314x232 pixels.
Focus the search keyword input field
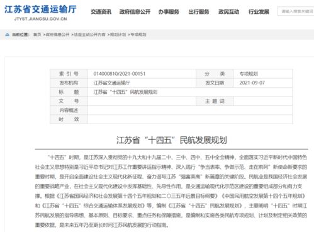296,11
